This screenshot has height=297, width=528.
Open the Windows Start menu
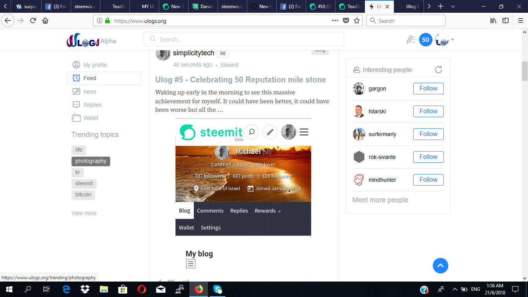tap(9, 289)
